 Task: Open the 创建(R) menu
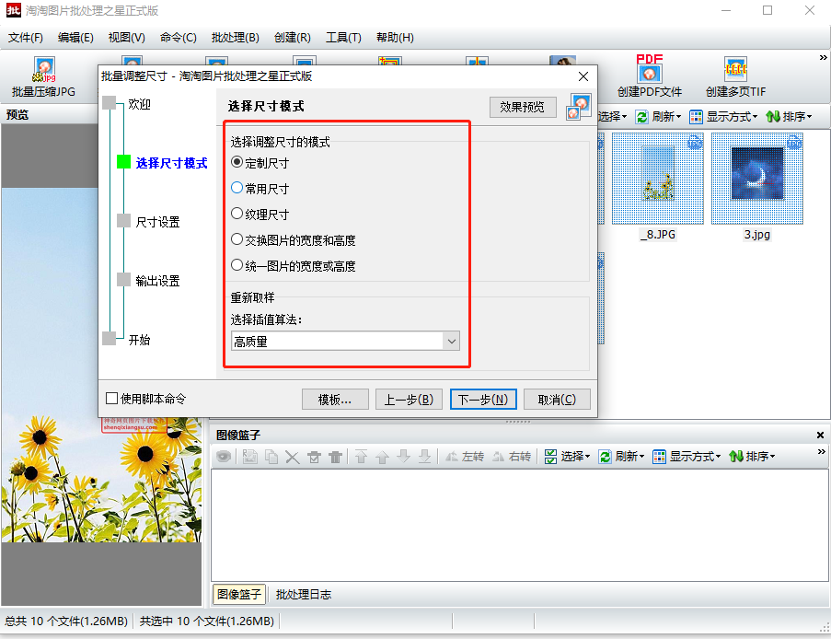click(x=292, y=38)
